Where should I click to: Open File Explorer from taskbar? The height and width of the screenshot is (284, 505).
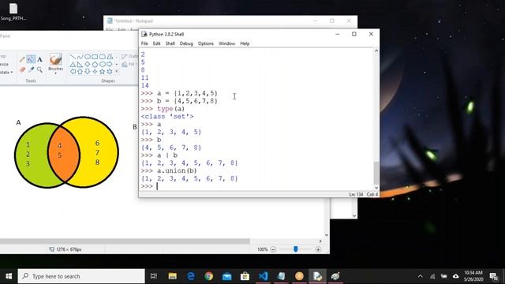coord(173,276)
